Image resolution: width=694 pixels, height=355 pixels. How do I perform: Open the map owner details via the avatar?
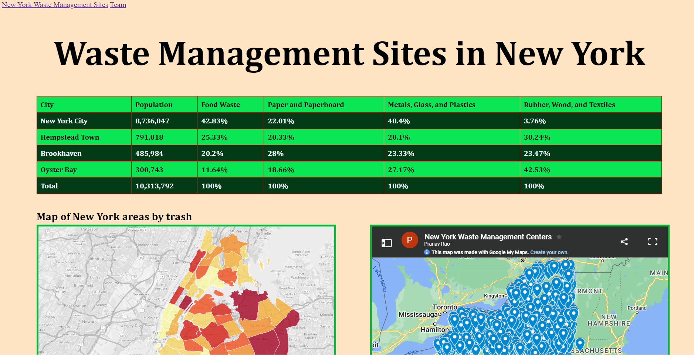[x=410, y=240]
